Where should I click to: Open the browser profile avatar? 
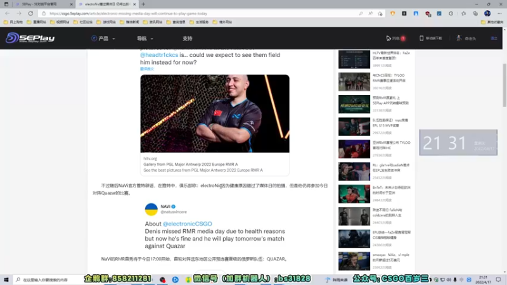487,13
